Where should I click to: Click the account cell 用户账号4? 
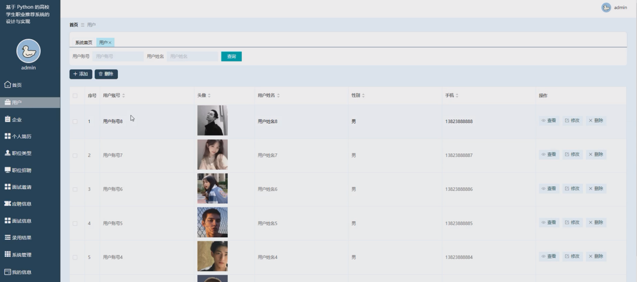[x=112, y=257]
